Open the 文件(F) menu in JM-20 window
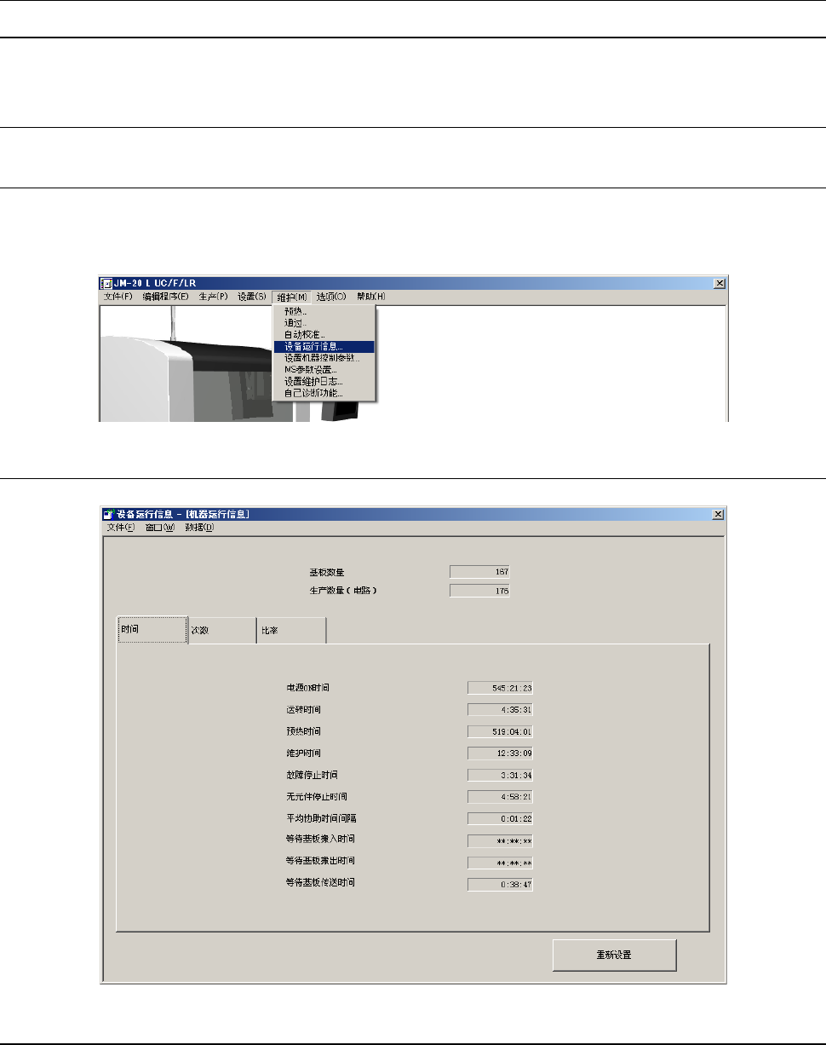The image size is (826, 1045). pos(118,297)
